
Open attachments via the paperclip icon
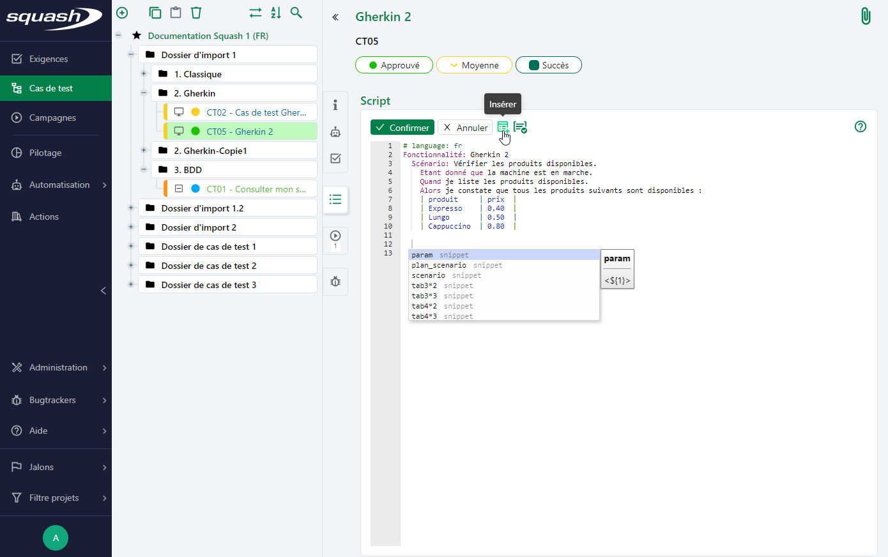point(866,15)
